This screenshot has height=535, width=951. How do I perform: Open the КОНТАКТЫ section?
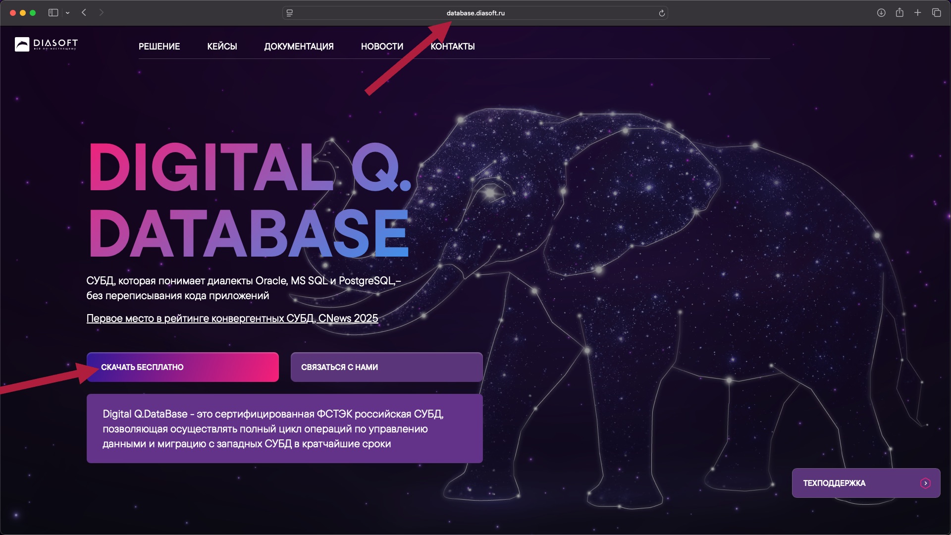452,47
